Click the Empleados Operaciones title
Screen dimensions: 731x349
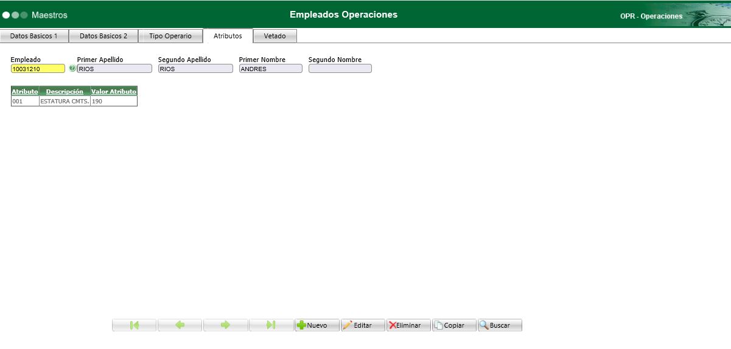[x=343, y=14]
